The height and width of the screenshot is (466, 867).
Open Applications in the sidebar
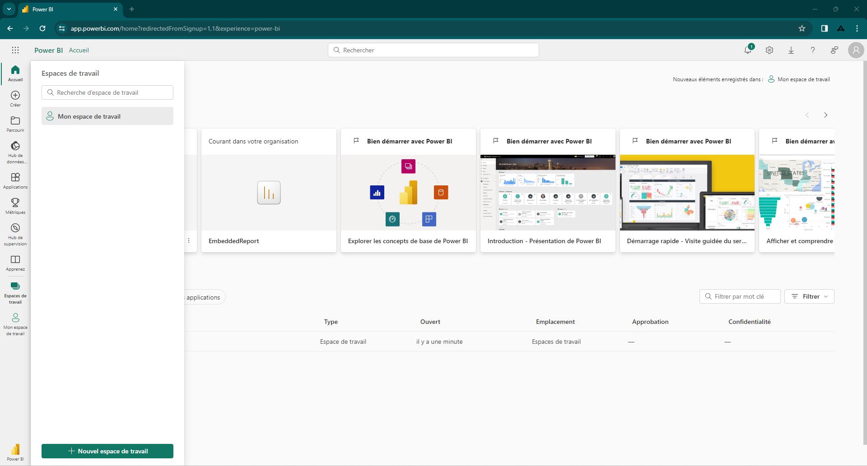point(15,180)
